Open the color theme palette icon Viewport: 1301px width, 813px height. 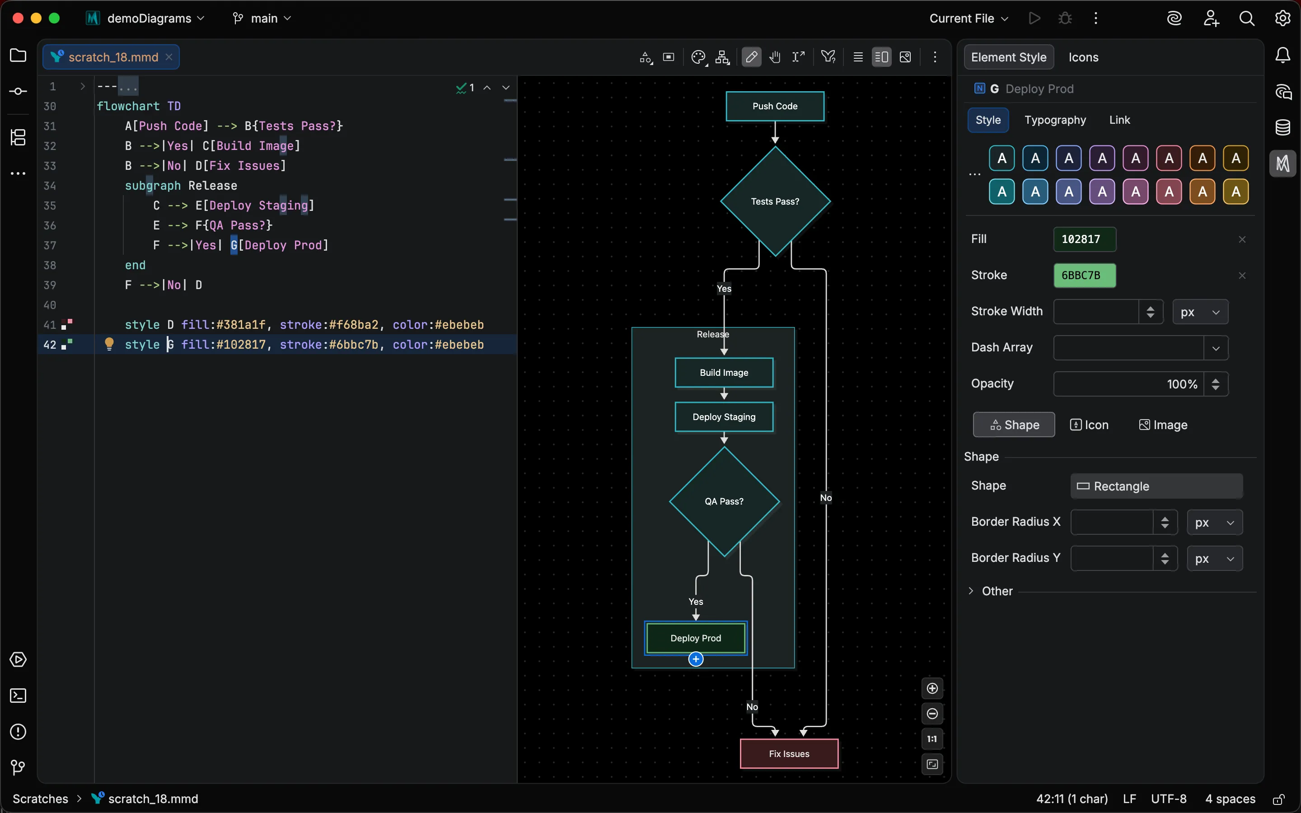tap(698, 57)
